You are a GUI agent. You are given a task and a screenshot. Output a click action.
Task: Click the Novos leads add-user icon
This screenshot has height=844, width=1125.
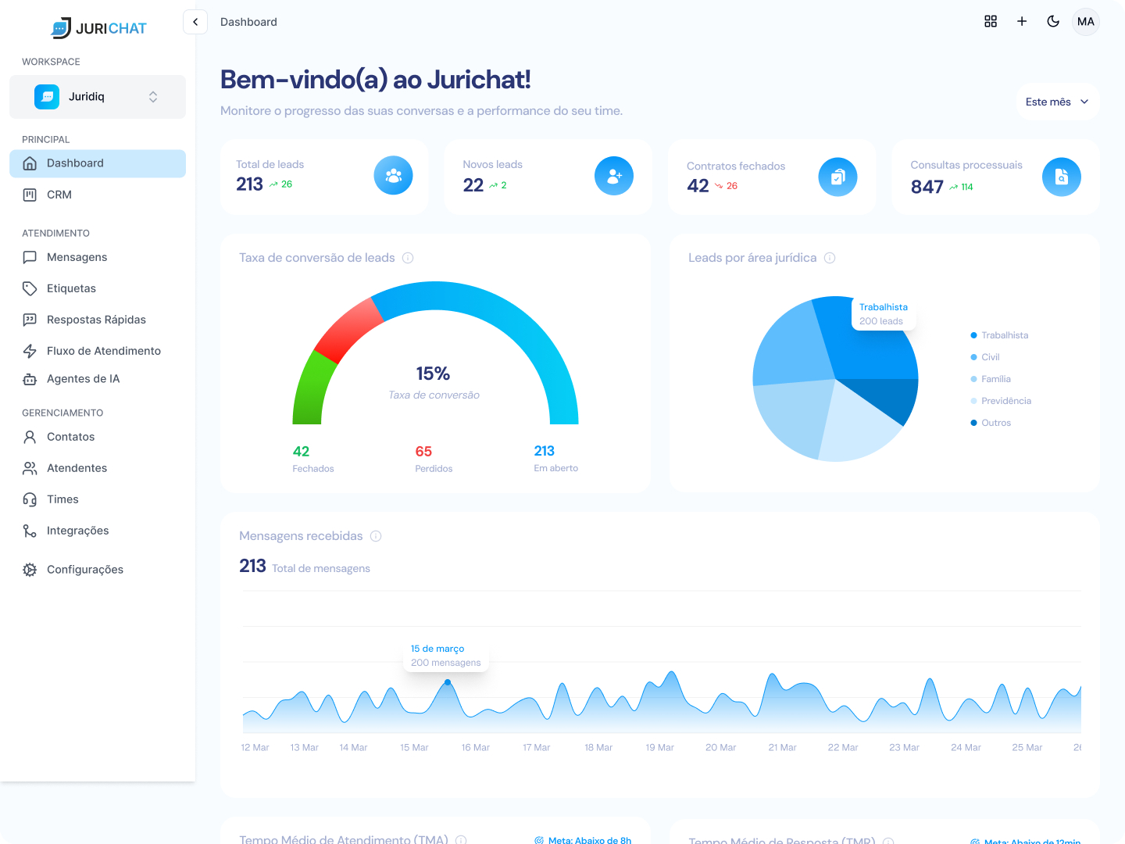(614, 176)
